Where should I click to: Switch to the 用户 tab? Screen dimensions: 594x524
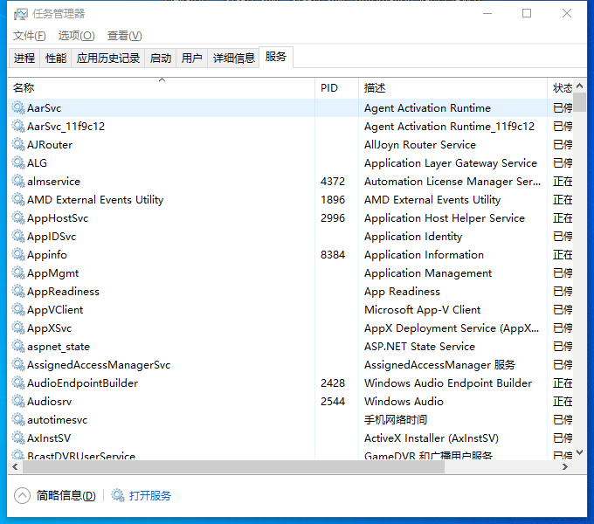191,58
